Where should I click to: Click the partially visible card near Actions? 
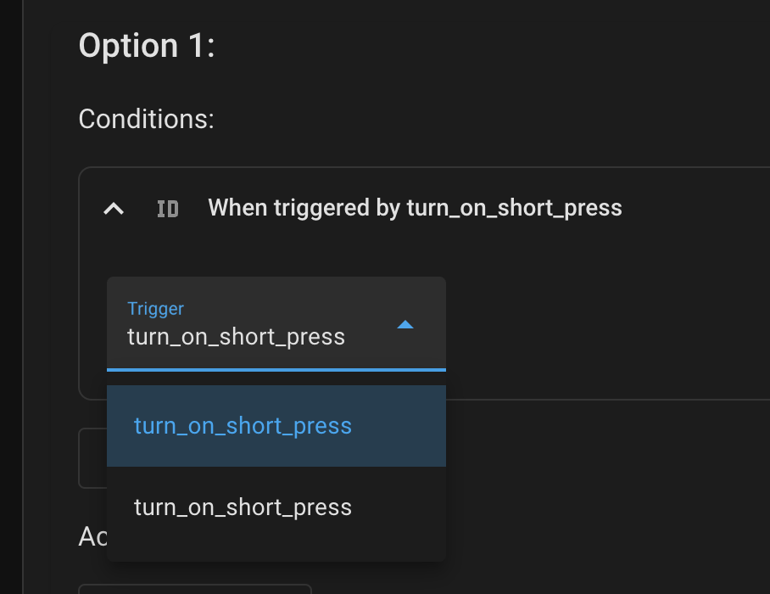point(195,588)
